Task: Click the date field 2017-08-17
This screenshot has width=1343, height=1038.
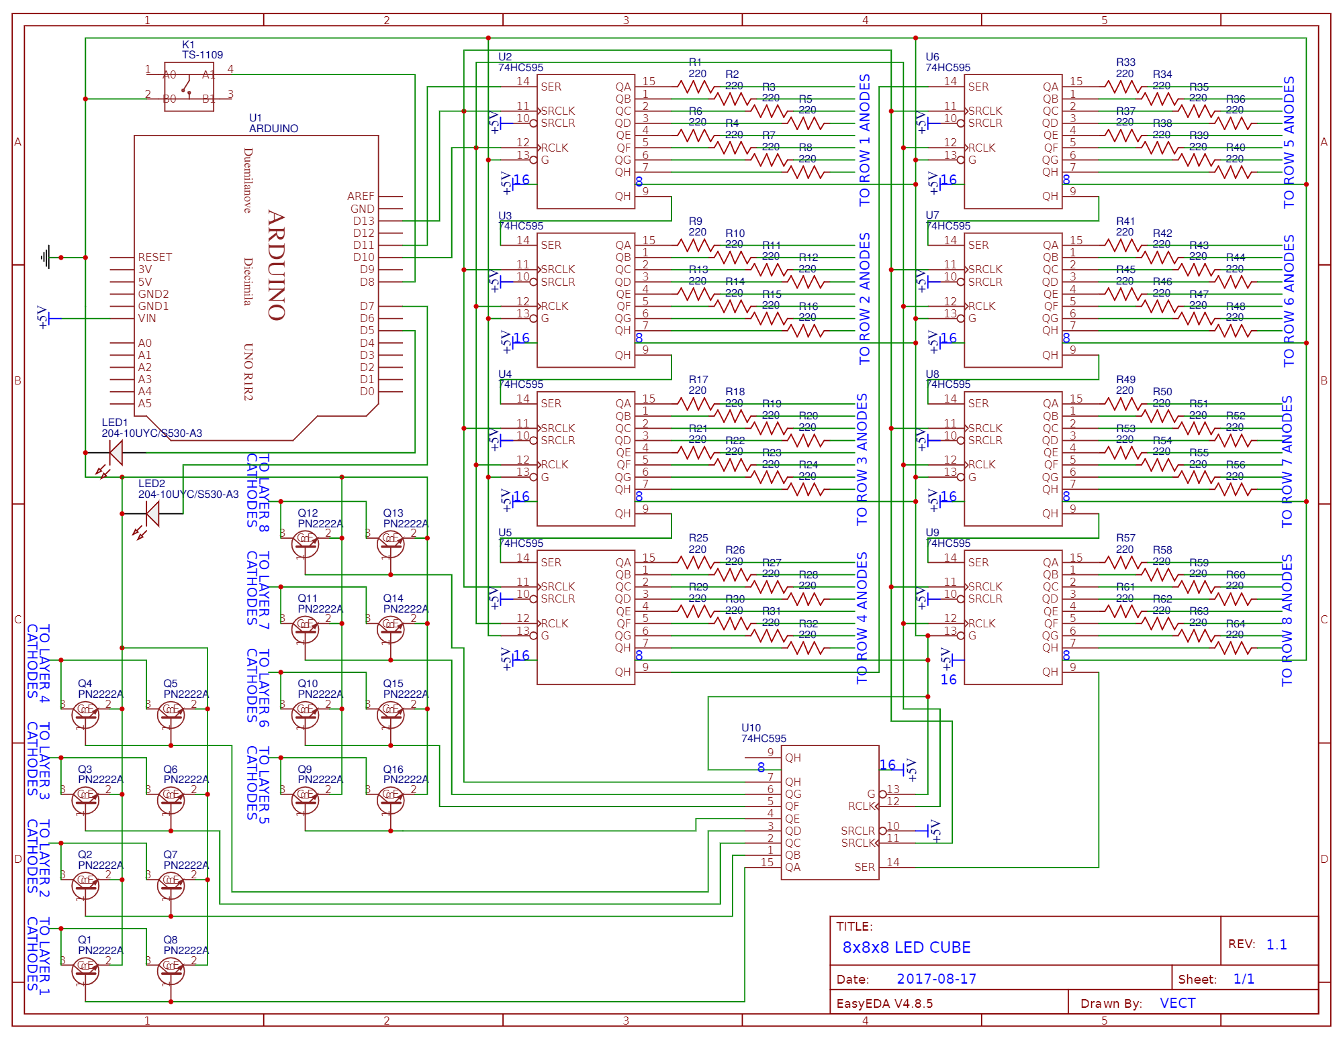Action: [936, 979]
